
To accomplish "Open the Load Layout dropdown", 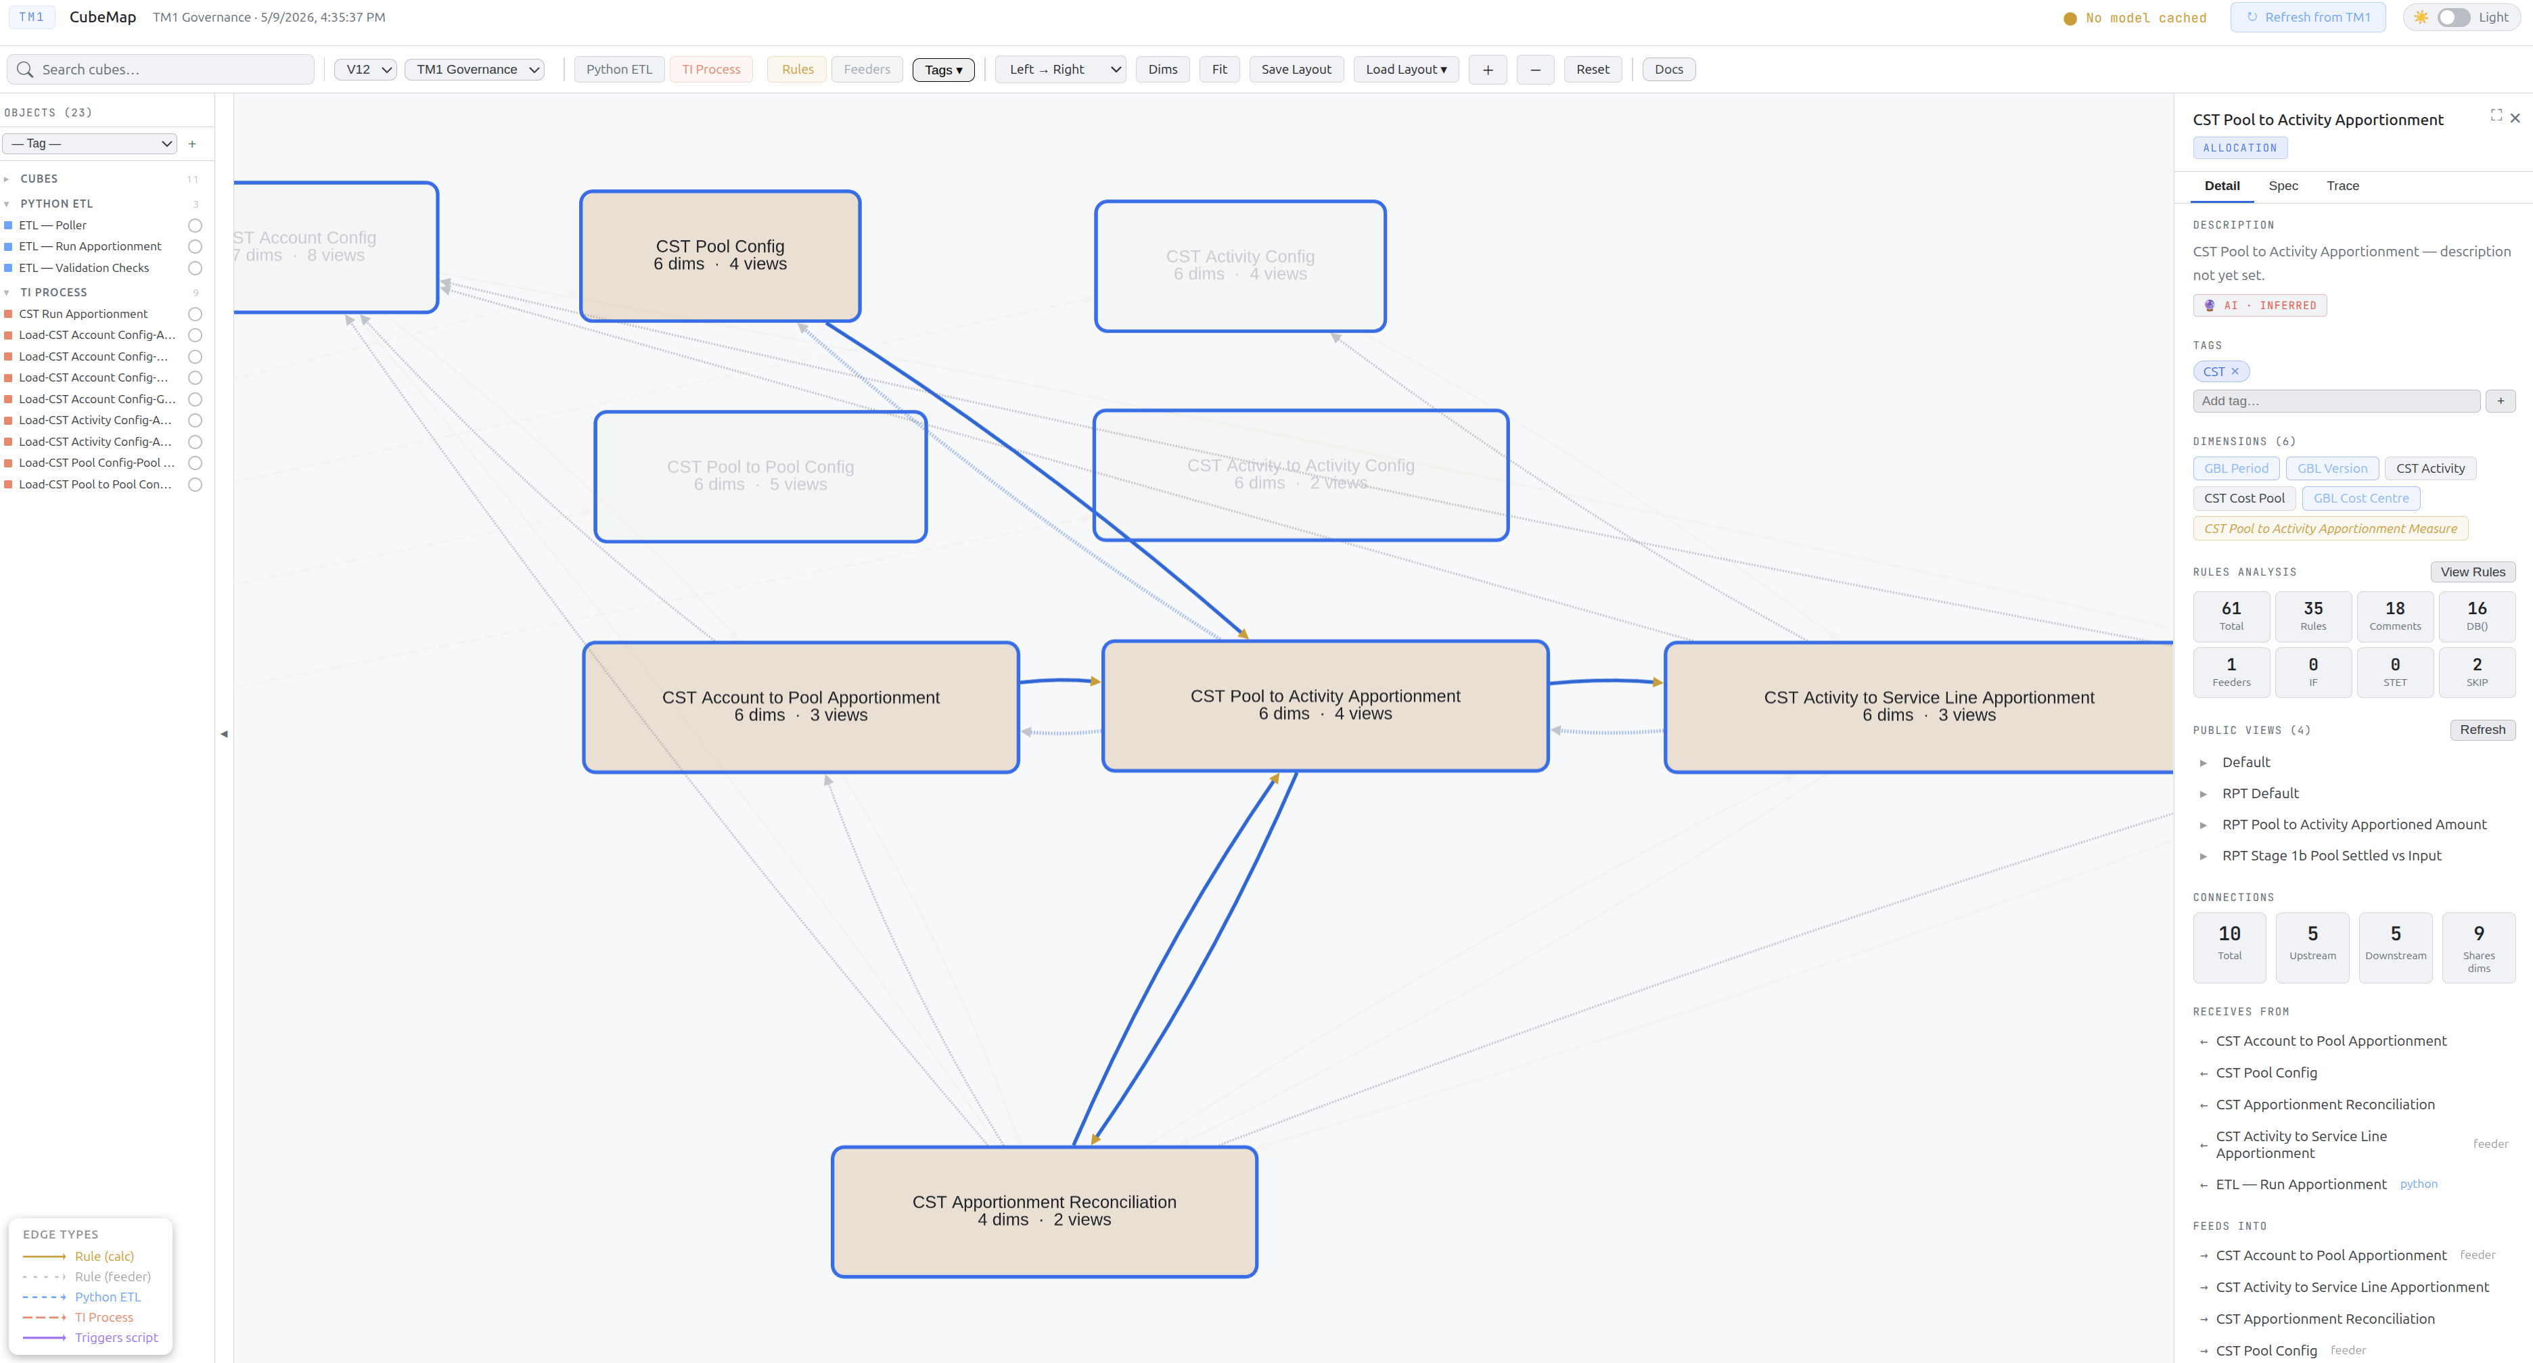I will click(x=1406, y=70).
